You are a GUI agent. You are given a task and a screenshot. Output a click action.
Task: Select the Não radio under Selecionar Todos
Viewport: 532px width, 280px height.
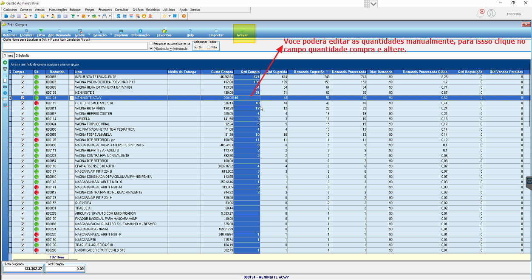[x=208, y=48]
